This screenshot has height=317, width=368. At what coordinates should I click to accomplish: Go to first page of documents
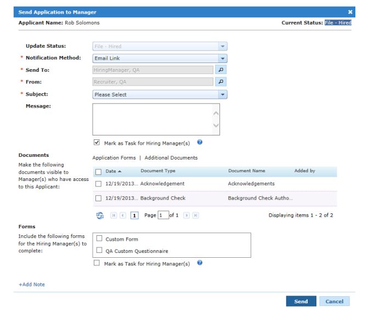coord(114,215)
